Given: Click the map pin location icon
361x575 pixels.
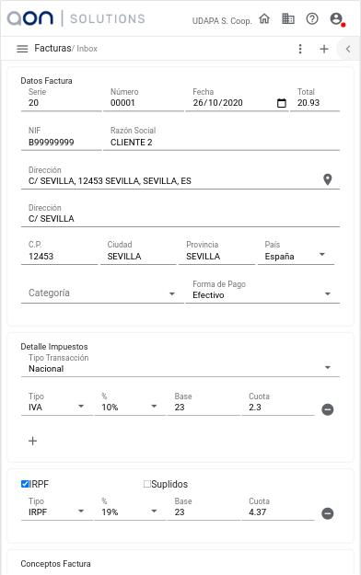Looking at the screenshot, I should click(x=327, y=179).
